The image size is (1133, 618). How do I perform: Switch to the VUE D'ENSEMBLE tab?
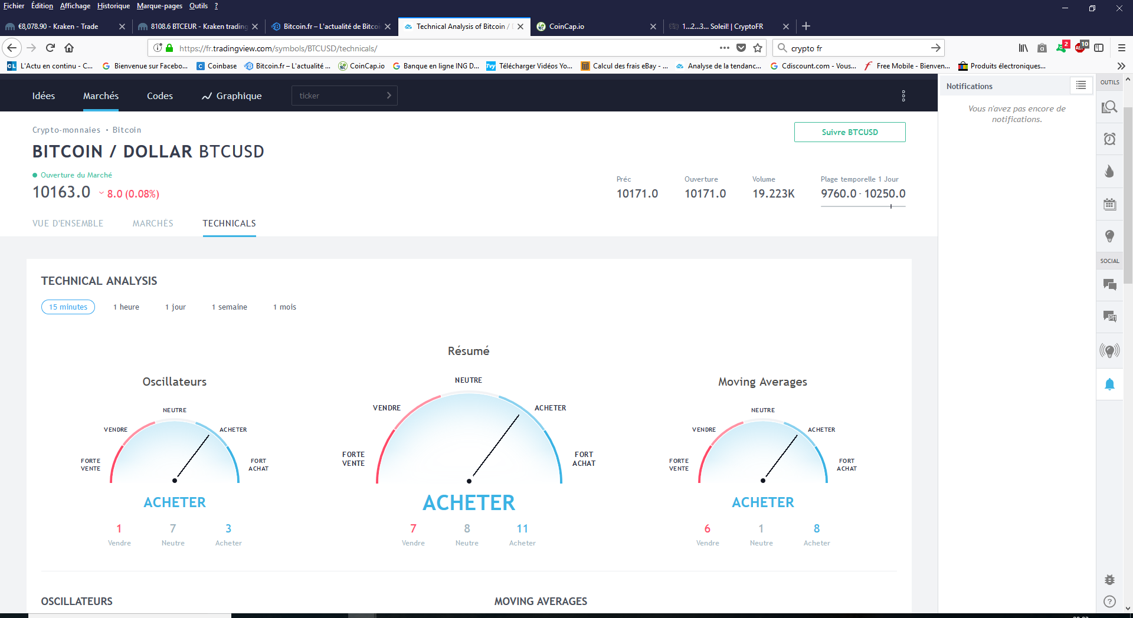pos(68,223)
